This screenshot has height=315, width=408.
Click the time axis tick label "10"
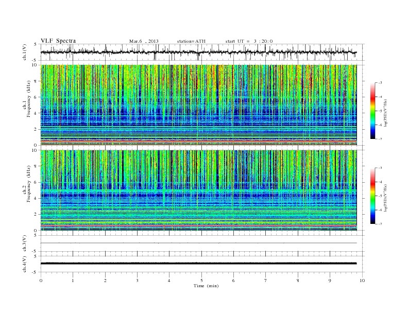362,281
